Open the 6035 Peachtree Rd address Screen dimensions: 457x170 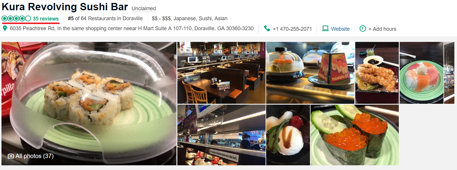pyautogui.click(x=131, y=28)
